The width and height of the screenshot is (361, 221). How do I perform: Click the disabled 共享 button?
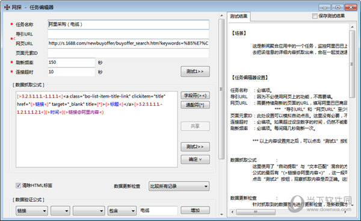pyautogui.click(x=195, y=126)
